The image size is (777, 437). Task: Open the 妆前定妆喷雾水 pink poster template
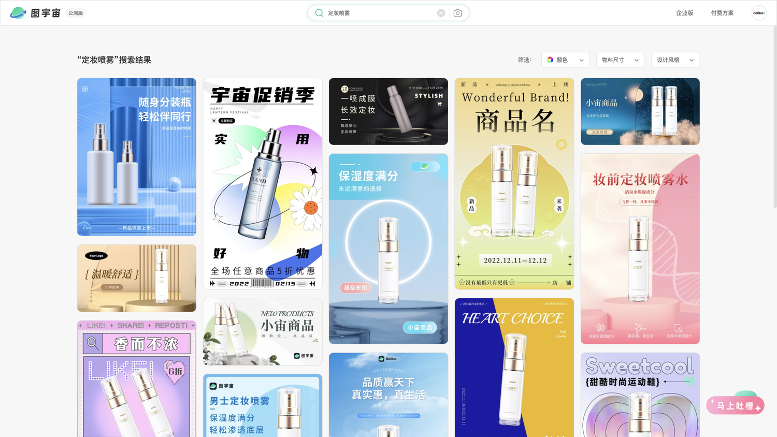[640, 249]
